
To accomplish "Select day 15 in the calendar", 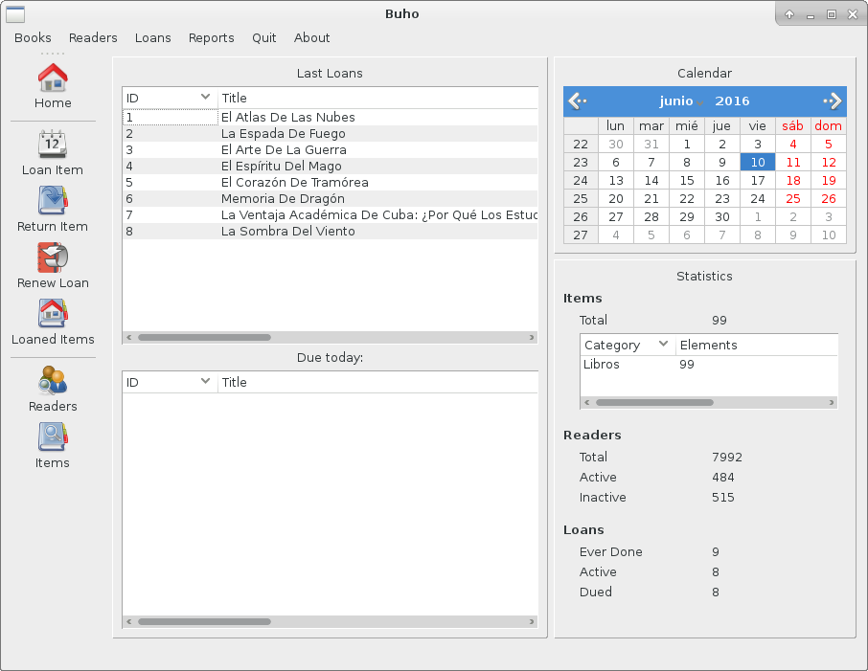I will [x=687, y=180].
